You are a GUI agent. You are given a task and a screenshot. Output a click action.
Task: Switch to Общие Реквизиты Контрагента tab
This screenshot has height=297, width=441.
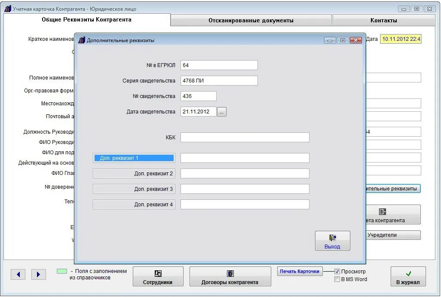[87, 20]
